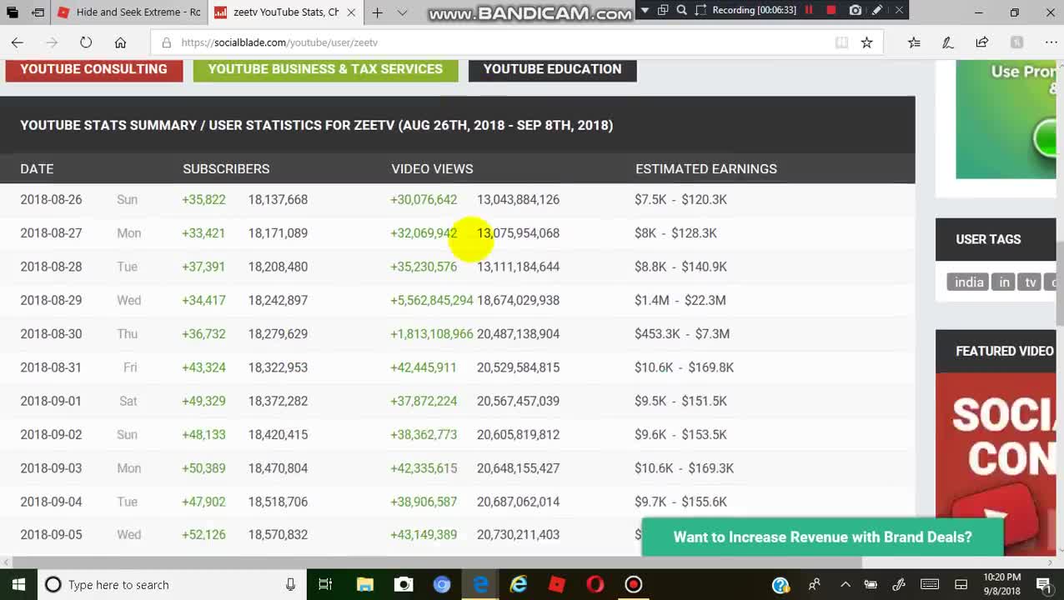Screen dimensions: 1064x600
Task: Go to the browser home page
Action: (120, 42)
